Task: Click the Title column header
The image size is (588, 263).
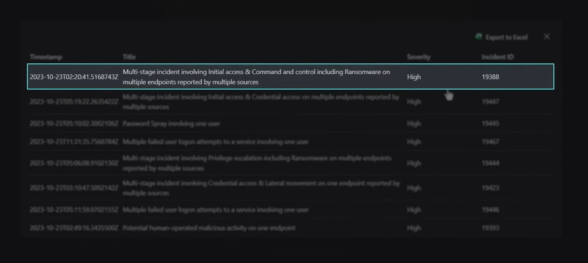Action: (x=129, y=57)
